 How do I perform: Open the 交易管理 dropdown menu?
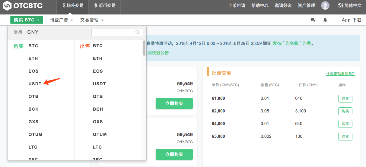[92, 20]
